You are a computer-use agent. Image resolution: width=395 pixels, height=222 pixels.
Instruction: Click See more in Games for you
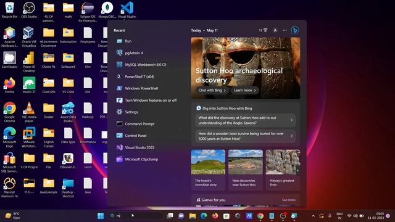coord(289,200)
